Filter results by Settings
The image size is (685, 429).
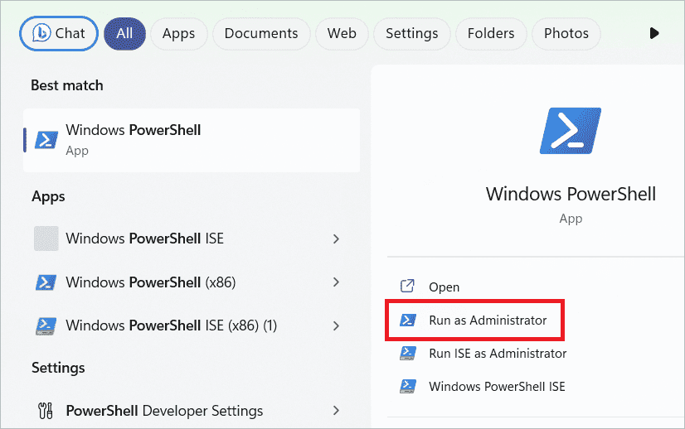[x=412, y=34]
